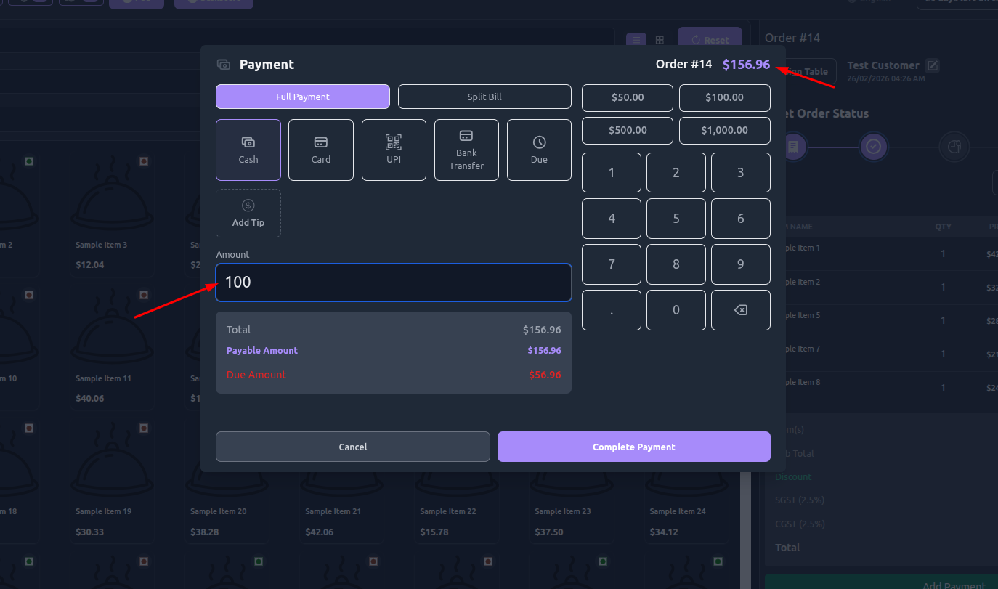Switch to Split Bill tab
The width and height of the screenshot is (998, 589).
click(x=484, y=97)
